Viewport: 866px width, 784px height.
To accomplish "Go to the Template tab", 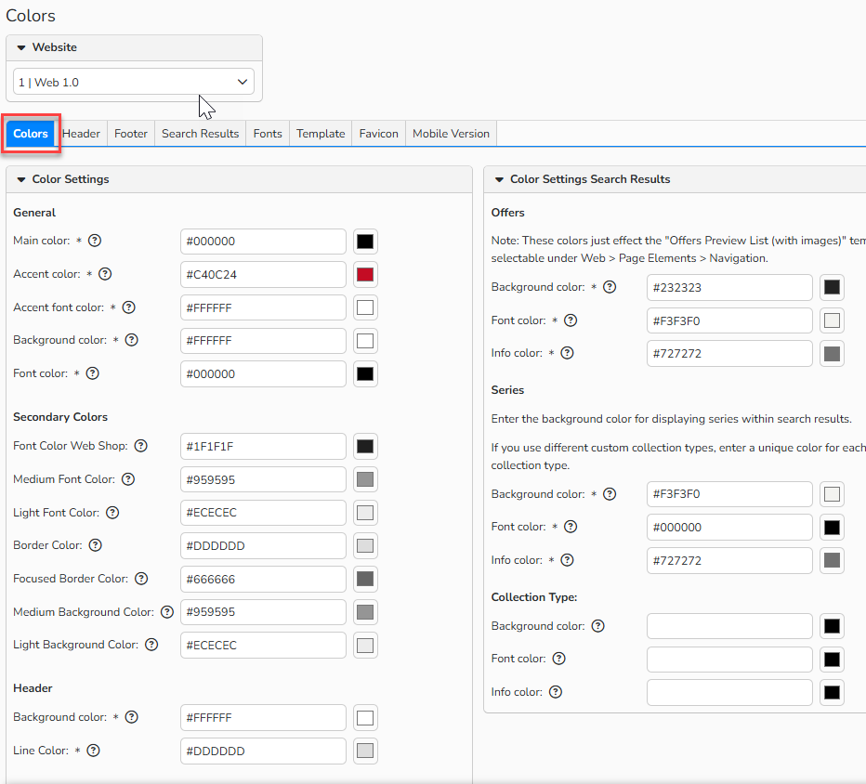I will click(x=321, y=134).
